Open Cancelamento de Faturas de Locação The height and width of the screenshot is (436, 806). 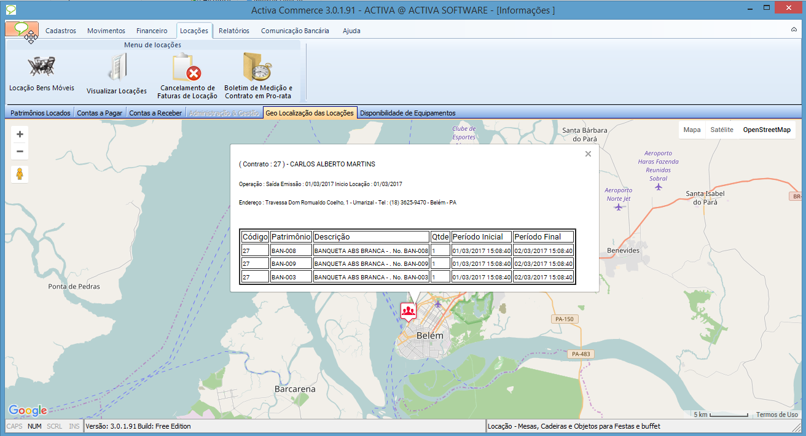pos(187,68)
